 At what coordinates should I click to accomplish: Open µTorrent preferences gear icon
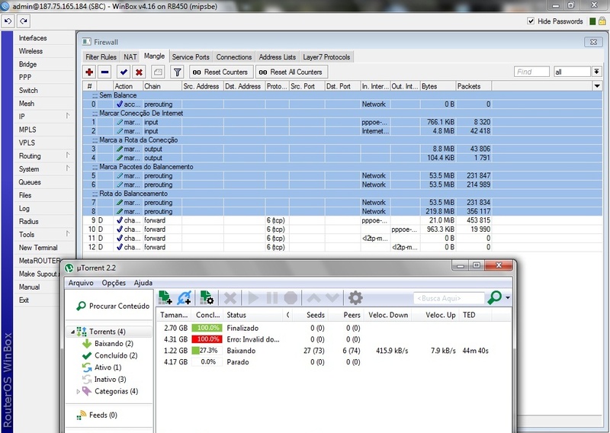coord(355,298)
